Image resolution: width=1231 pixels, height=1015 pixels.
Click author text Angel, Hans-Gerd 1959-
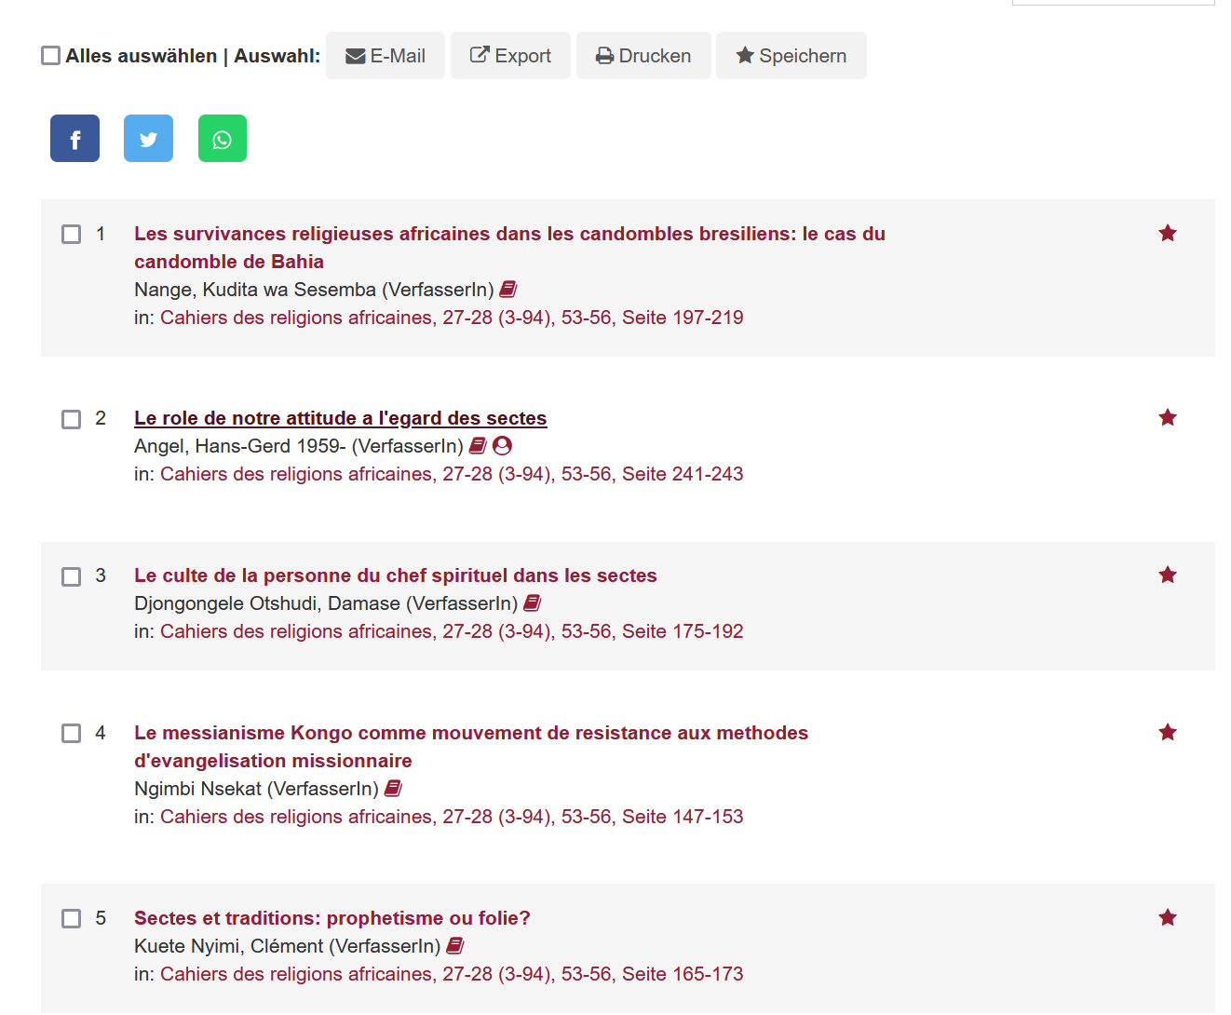tap(240, 446)
